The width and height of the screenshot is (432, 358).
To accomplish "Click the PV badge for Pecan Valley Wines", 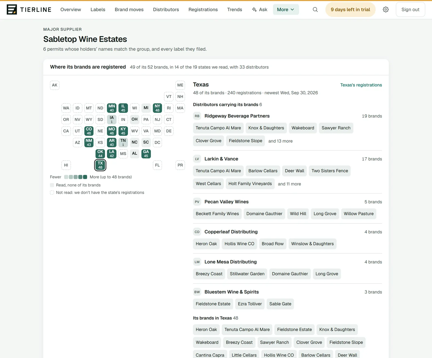I will point(197,202).
